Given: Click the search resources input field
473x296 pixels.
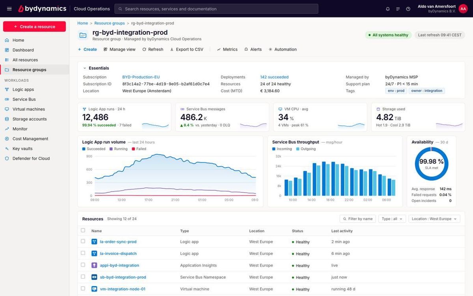Looking at the screenshot, I should pyautogui.click(x=216, y=9).
